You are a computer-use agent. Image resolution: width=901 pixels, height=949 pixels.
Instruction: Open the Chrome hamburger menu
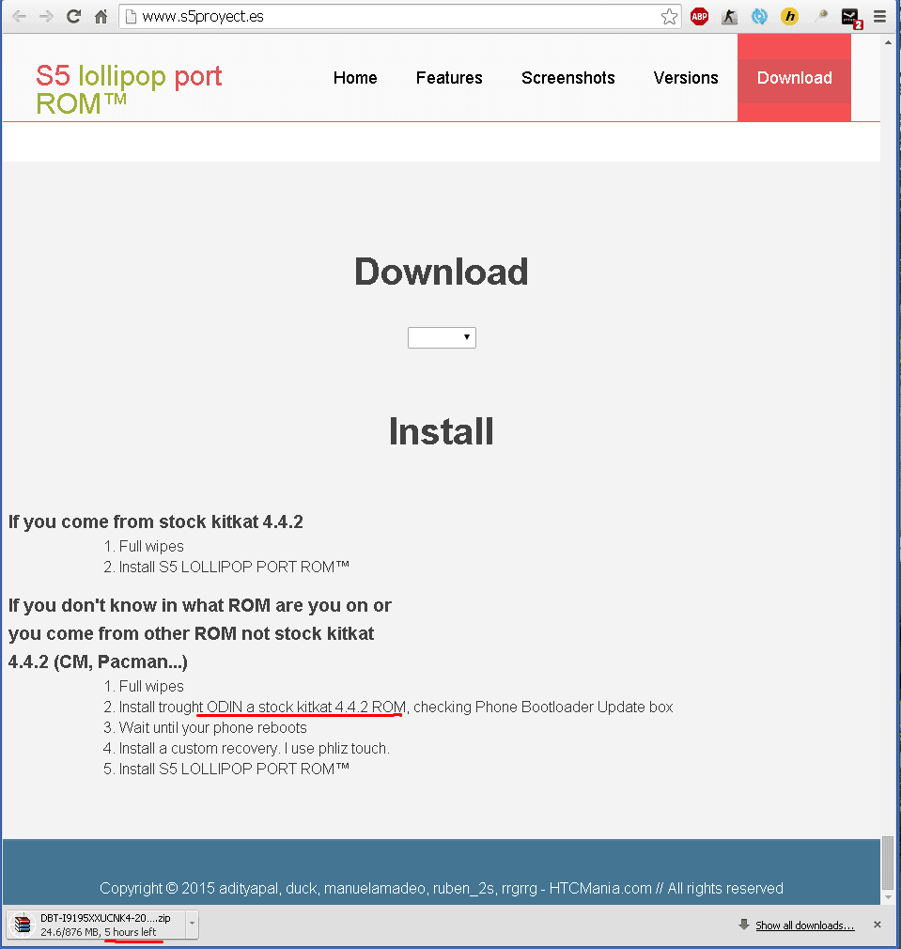[879, 16]
